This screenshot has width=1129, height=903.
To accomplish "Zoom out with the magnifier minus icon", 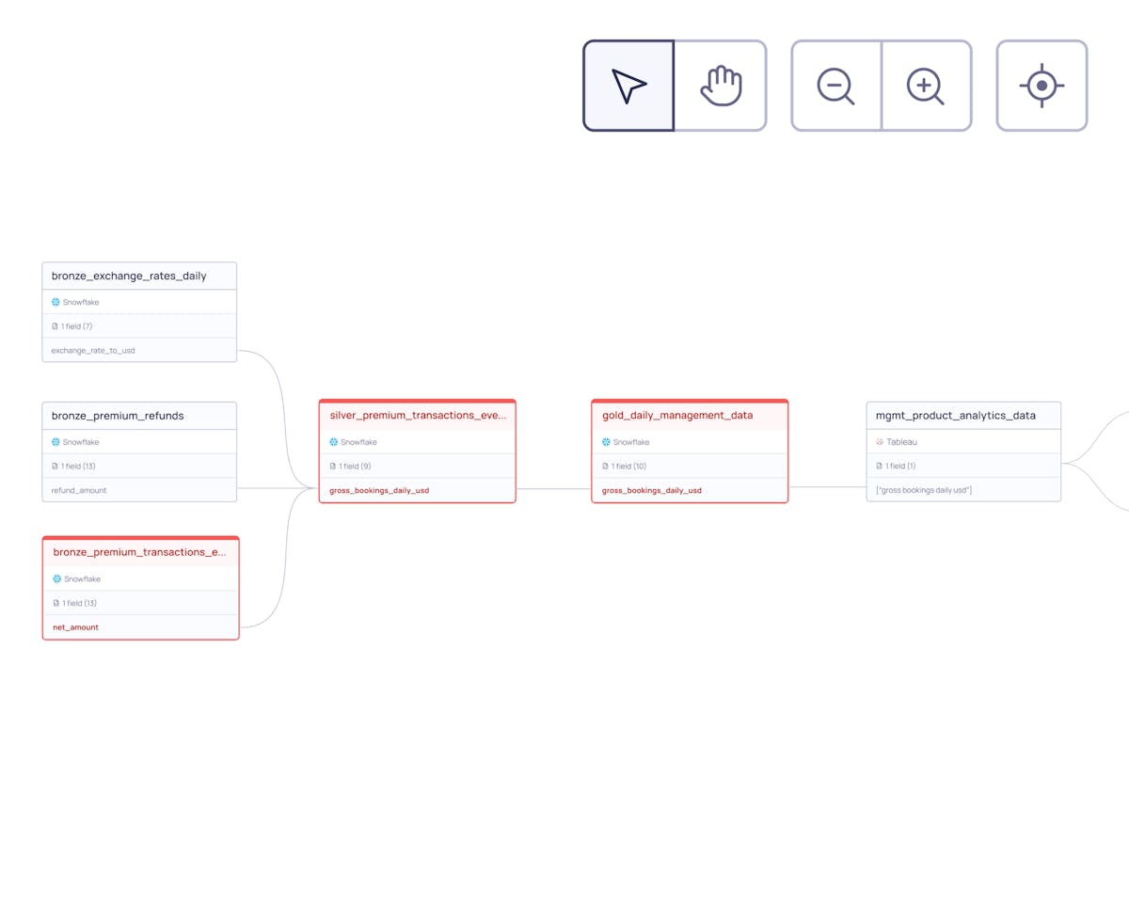I will 835,85.
